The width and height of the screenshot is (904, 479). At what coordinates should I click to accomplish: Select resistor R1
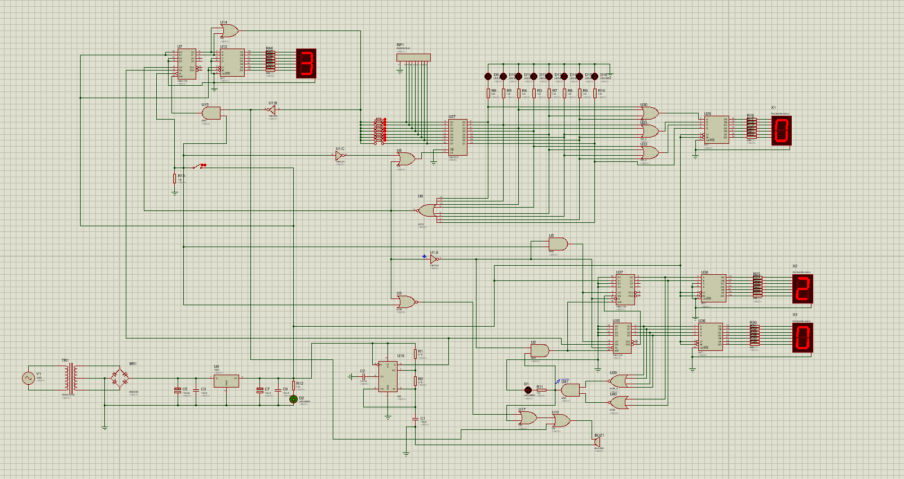(x=415, y=354)
